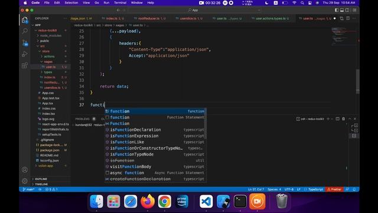Expand the OUTLINE section
The width and height of the screenshot is (378, 213).
[x=41, y=179]
